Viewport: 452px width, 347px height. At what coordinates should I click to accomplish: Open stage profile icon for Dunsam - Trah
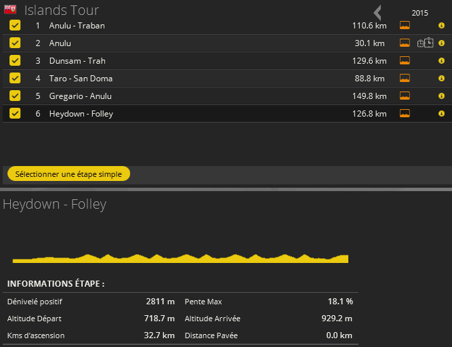pyautogui.click(x=405, y=61)
